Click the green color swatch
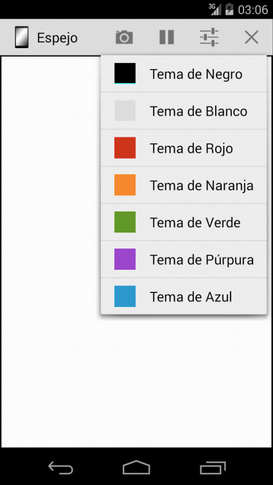The height and width of the screenshot is (485, 273). [125, 222]
